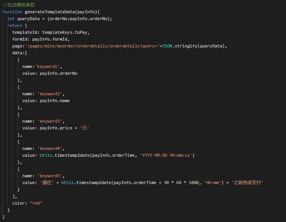Image resolution: width=286 pixels, height=222 pixels.
Task: Click the 'stringify' method call
Action: point(186,46)
